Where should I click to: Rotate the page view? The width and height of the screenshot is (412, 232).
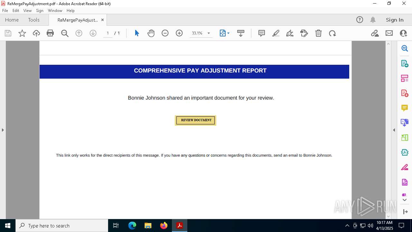click(x=332, y=33)
